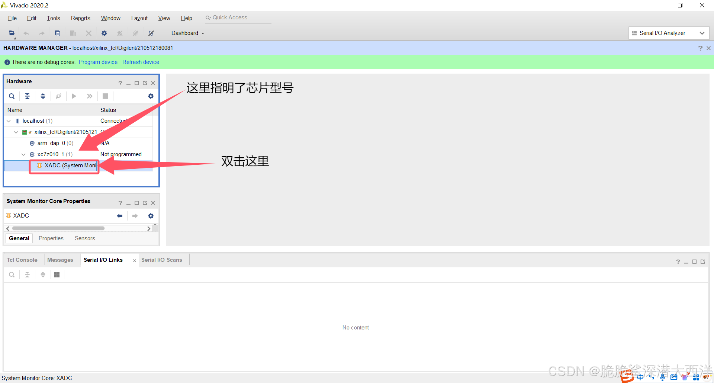Viewport: 714px width, 383px height.
Task: Open the Reports menu
Action: tap(80, 18)
